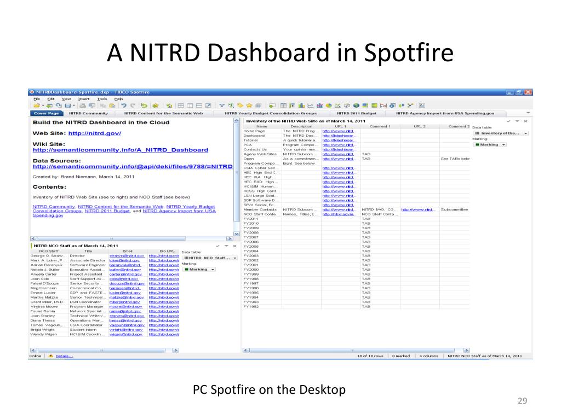This screenshot has width=561, height=420.
Task: Open the Bookmarks star icon
Action: [x=249, y=106]
